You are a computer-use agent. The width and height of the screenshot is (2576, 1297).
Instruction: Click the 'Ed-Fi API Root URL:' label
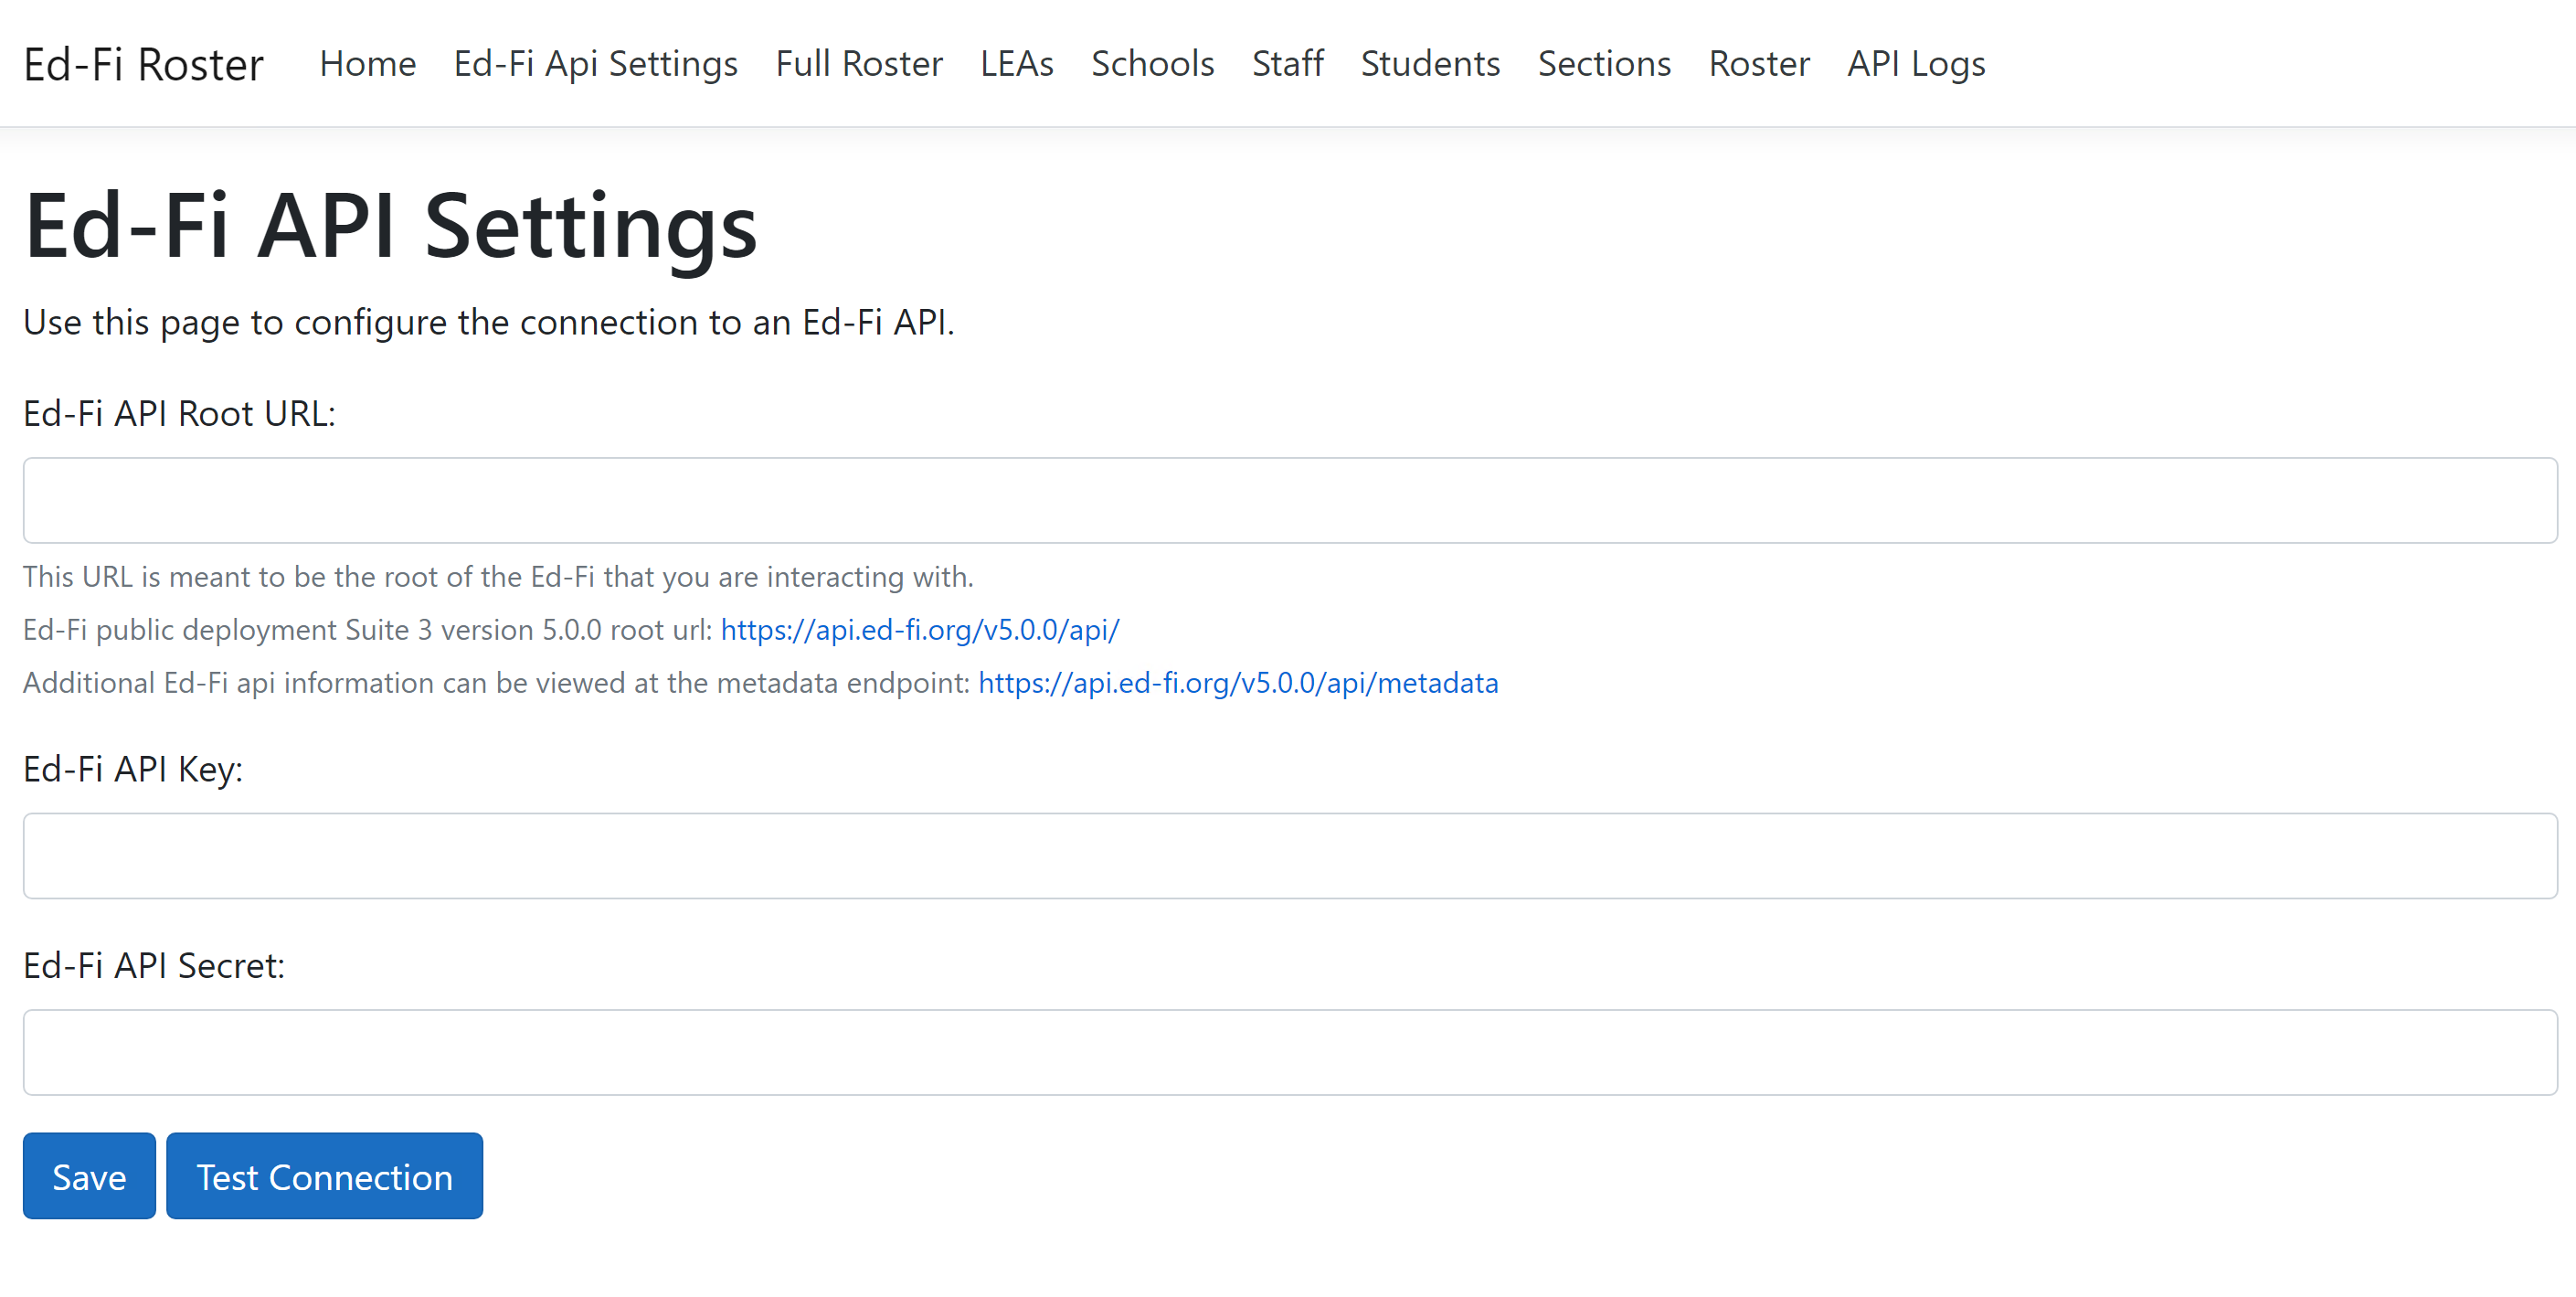click(x=179, y=413)
